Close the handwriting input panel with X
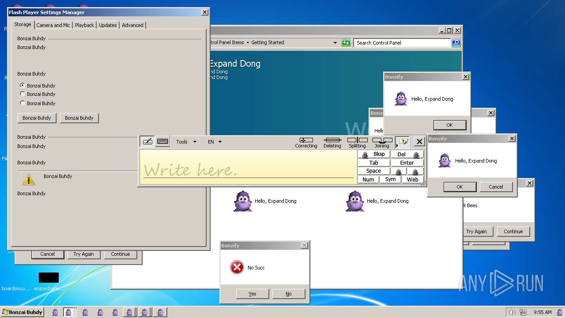This screenshot has width=565, height=318. coord(419,142)
